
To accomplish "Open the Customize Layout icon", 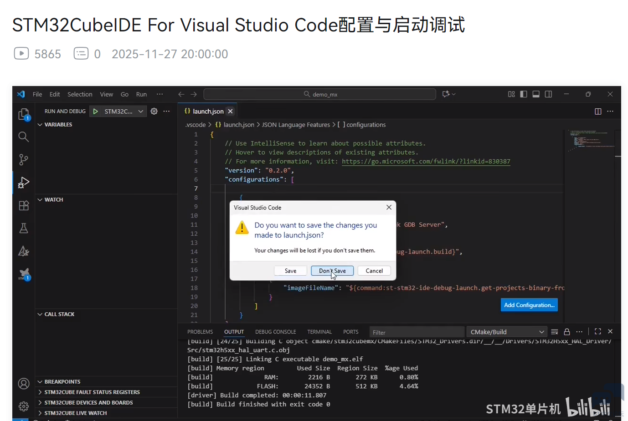I will tap(511, 94).
